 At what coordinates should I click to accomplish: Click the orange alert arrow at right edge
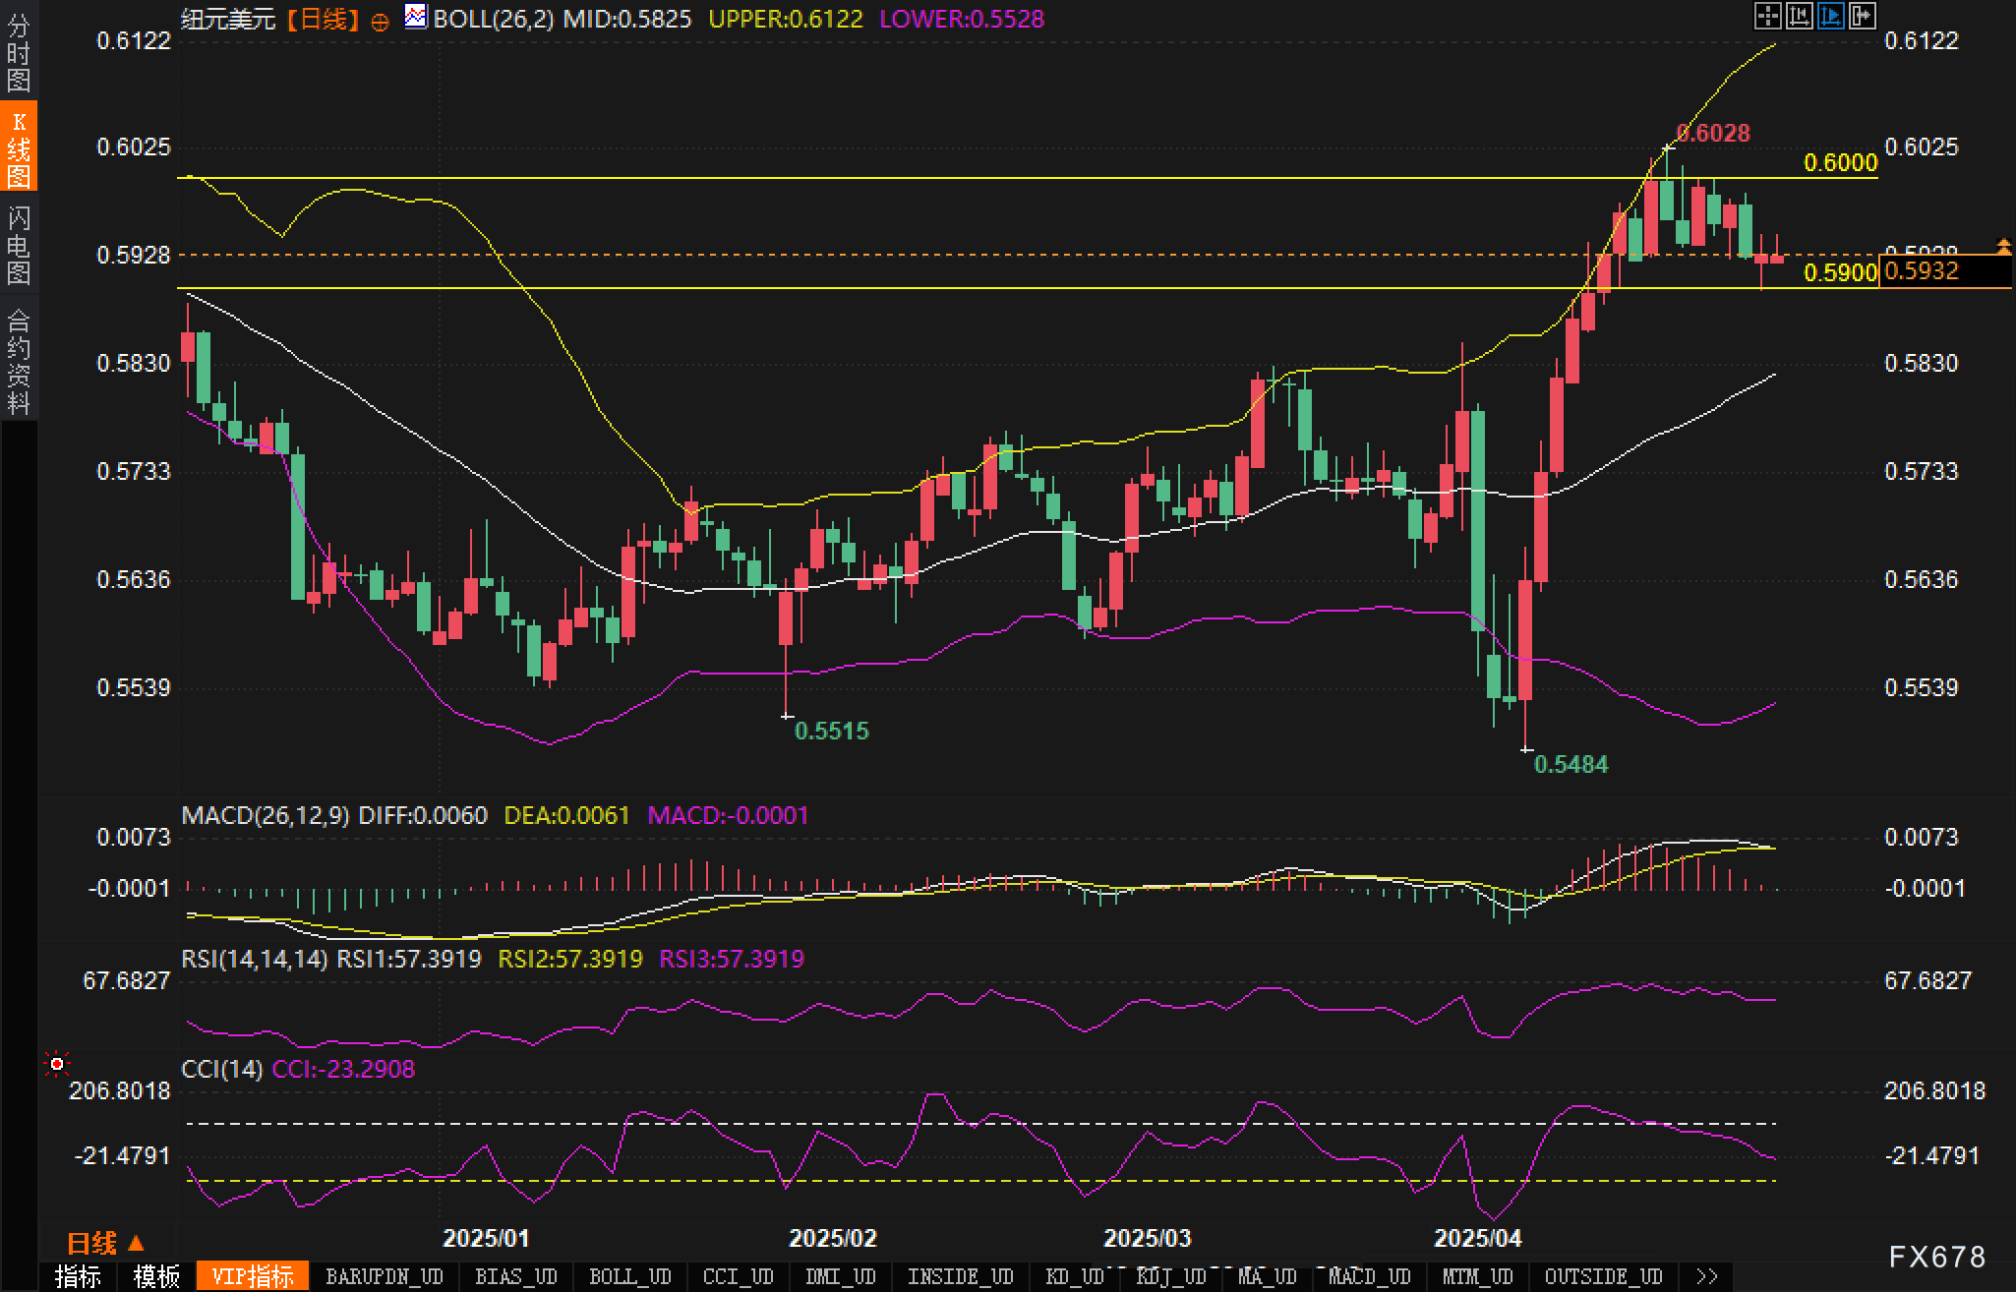2003,245
